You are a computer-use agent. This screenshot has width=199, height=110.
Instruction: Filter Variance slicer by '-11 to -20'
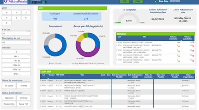pos(16,65)
